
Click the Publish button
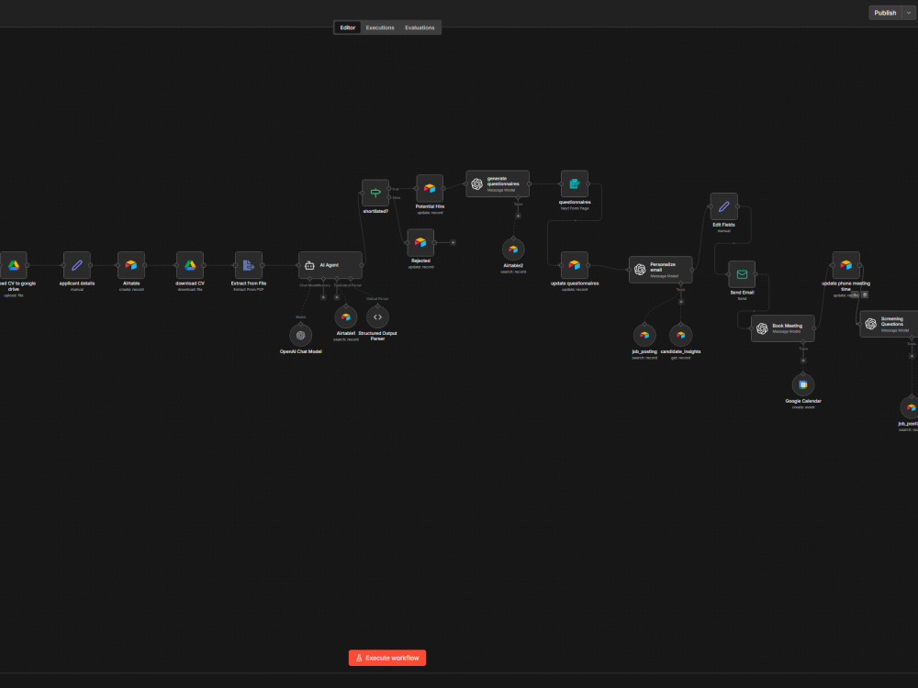click(x=885, y=13)
